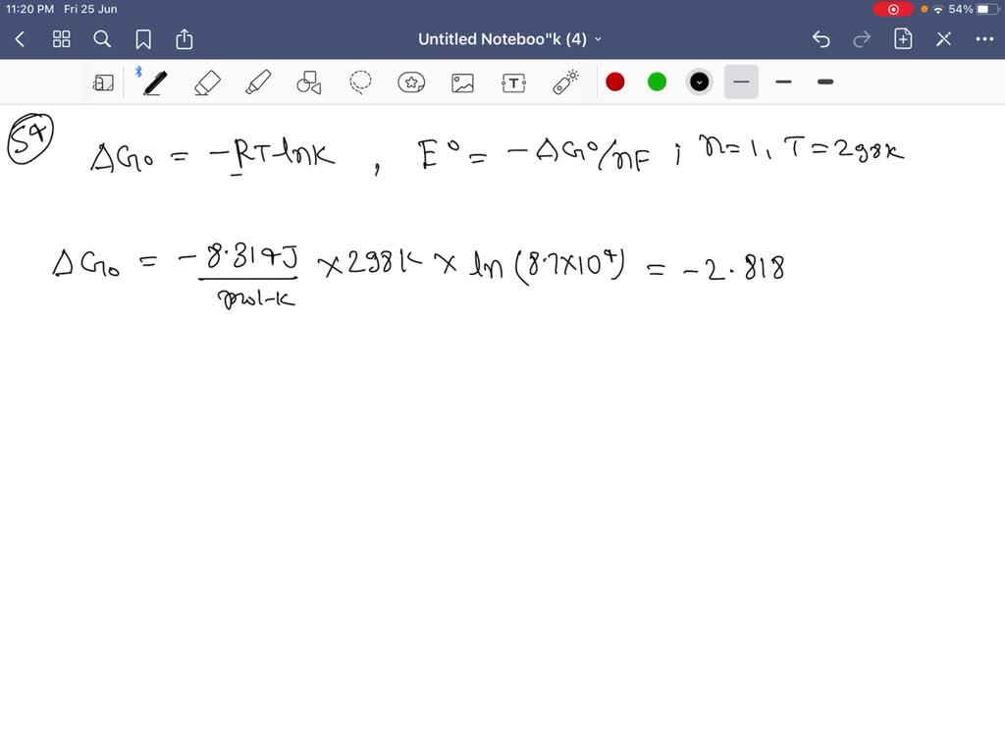This screenshot has height=754, width=1005.
Task: Open the shapes tool
Action: [x=309, y=82]
